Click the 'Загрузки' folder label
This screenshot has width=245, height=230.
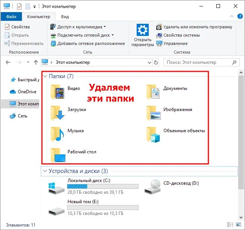(77, 110)
